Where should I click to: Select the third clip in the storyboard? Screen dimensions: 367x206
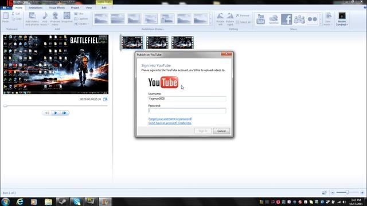[x=182, y=42]
